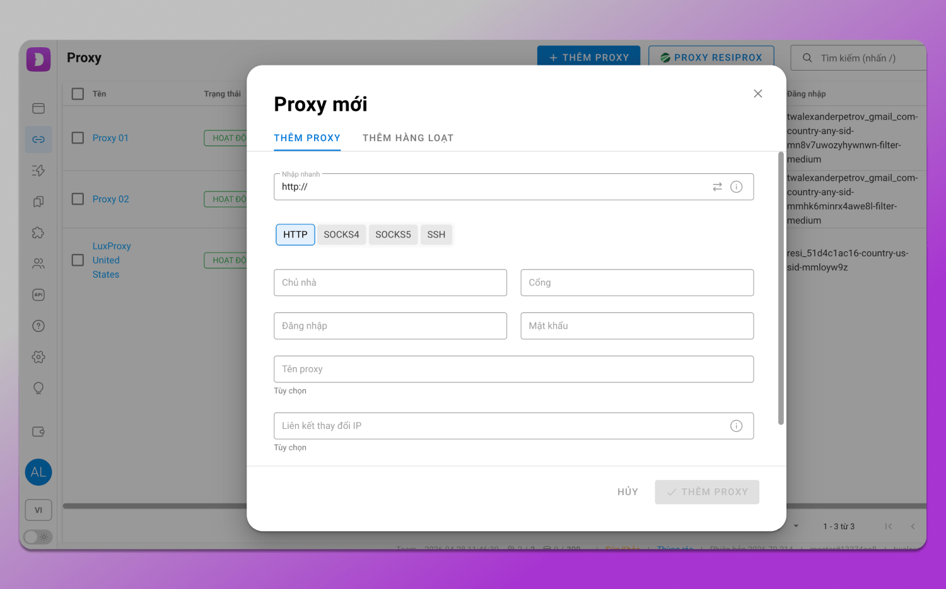The width and height of the screenshot is (946, 589).
Task: Open the team members sidebar icon
Action: click(x=38, y=264)
